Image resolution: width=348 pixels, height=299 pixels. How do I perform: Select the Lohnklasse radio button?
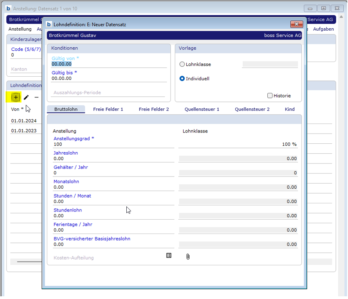tap(182, 64)
